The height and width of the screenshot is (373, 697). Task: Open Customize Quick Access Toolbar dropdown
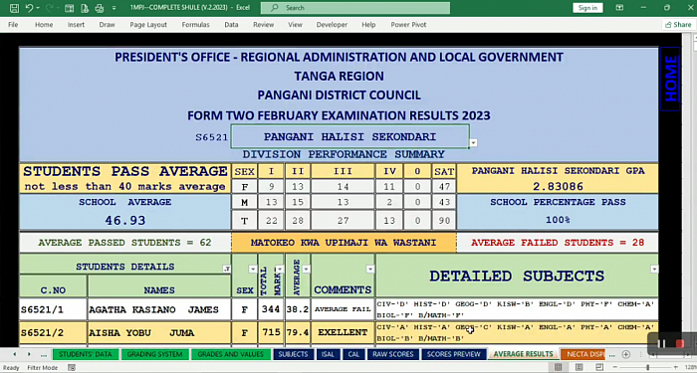point(115,8)
